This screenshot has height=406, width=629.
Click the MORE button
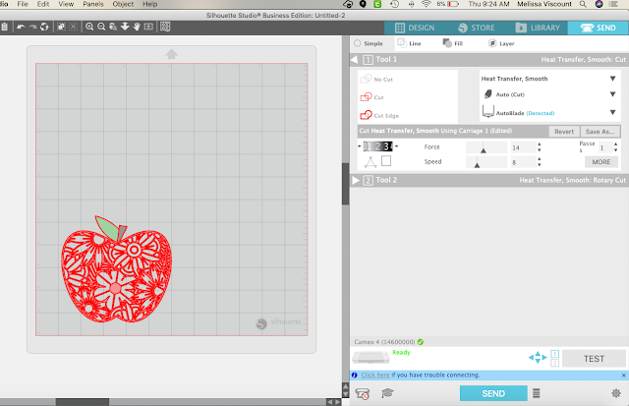pos(600,161)
